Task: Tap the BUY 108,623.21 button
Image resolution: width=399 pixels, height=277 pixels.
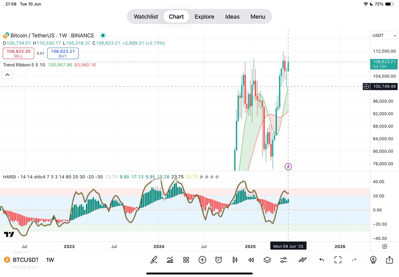Action: 63,53
